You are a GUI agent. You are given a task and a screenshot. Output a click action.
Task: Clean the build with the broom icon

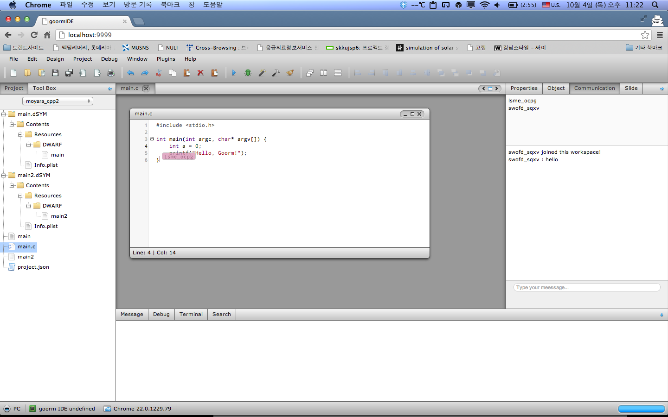point(289,73)
